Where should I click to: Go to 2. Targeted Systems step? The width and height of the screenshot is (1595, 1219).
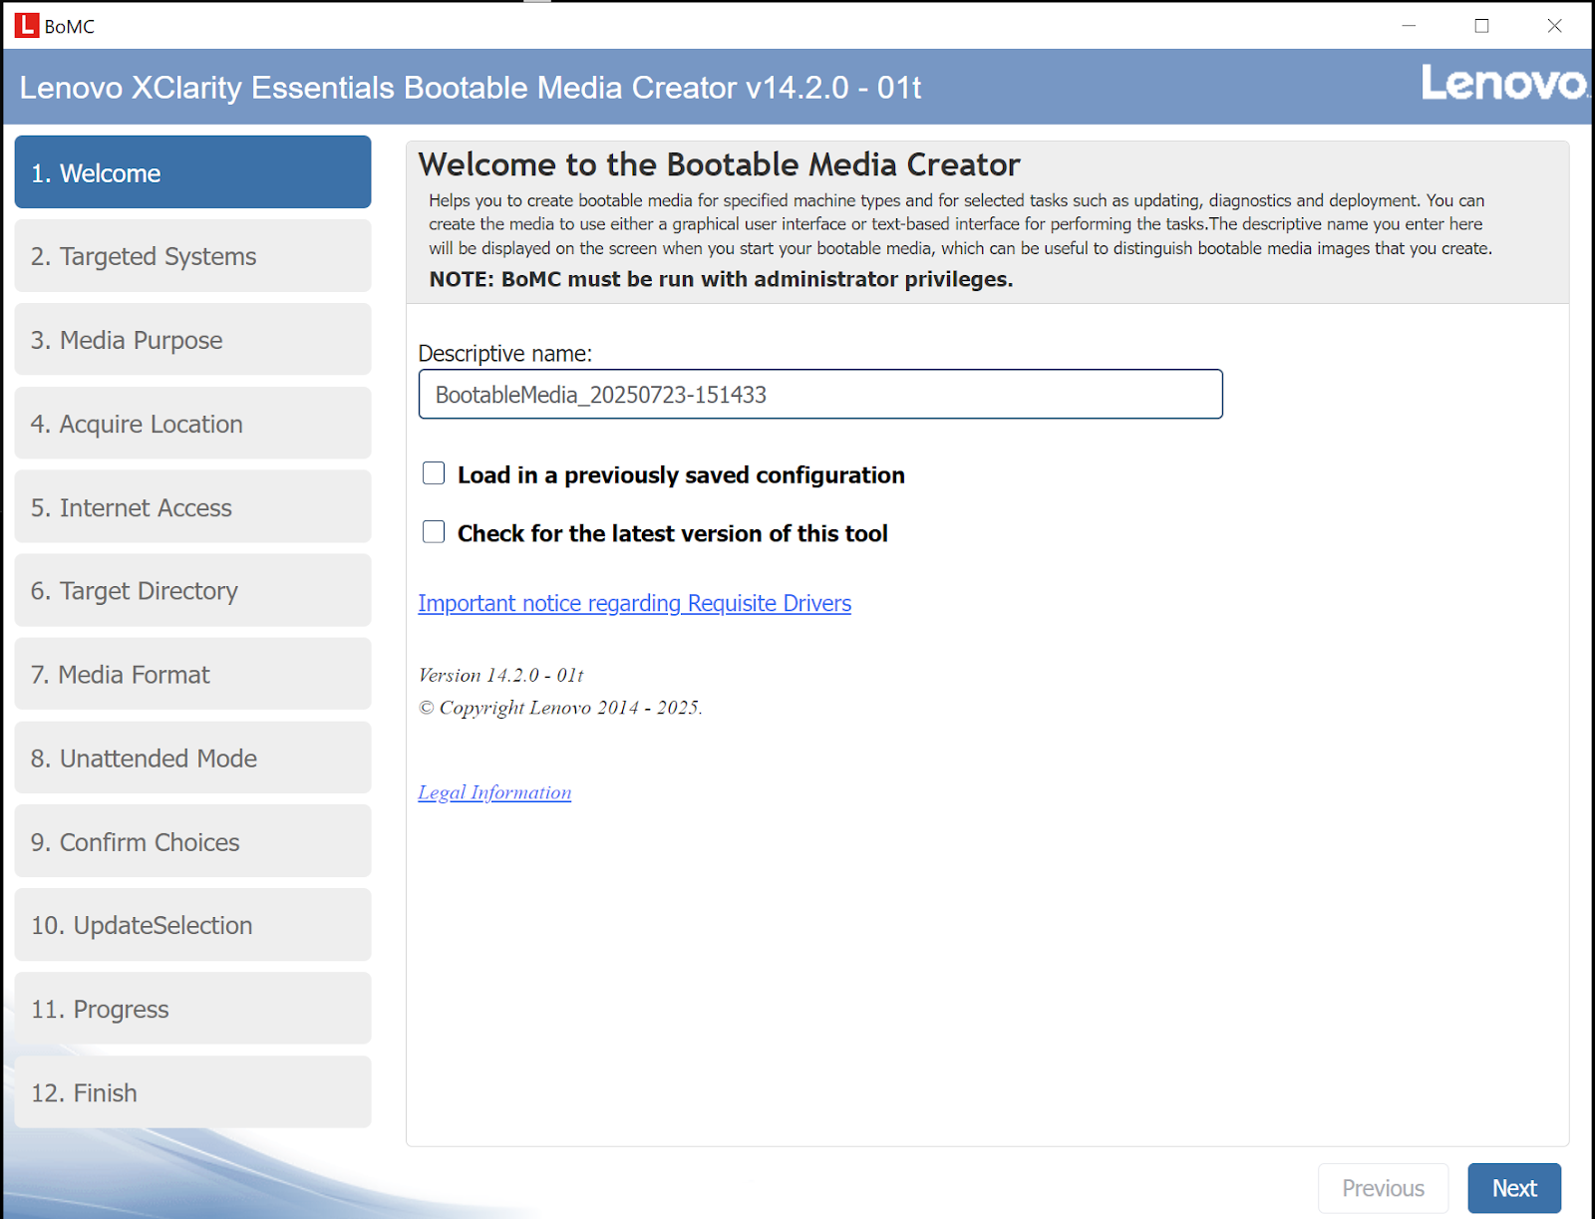point(192,256)
